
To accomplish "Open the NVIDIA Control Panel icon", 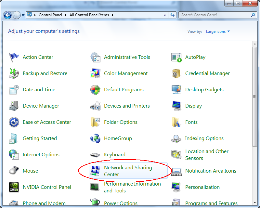I will [x=14, y=187].
